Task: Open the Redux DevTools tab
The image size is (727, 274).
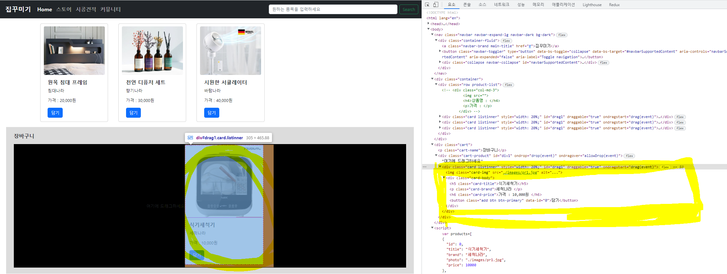Action: coord(614,5)
